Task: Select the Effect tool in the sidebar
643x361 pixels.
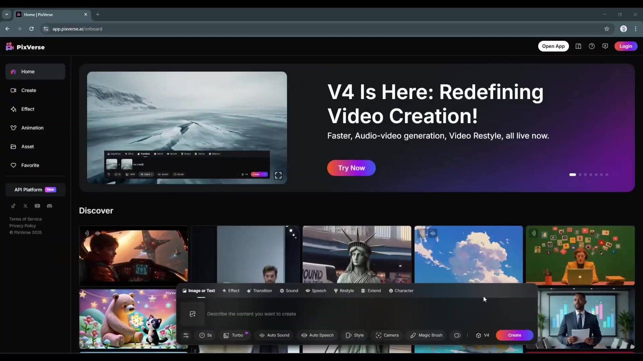Action: pyautogui.click(x=27, y=109)
